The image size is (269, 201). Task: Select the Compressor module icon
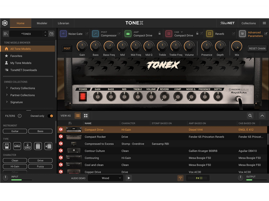tap(95, 34)
